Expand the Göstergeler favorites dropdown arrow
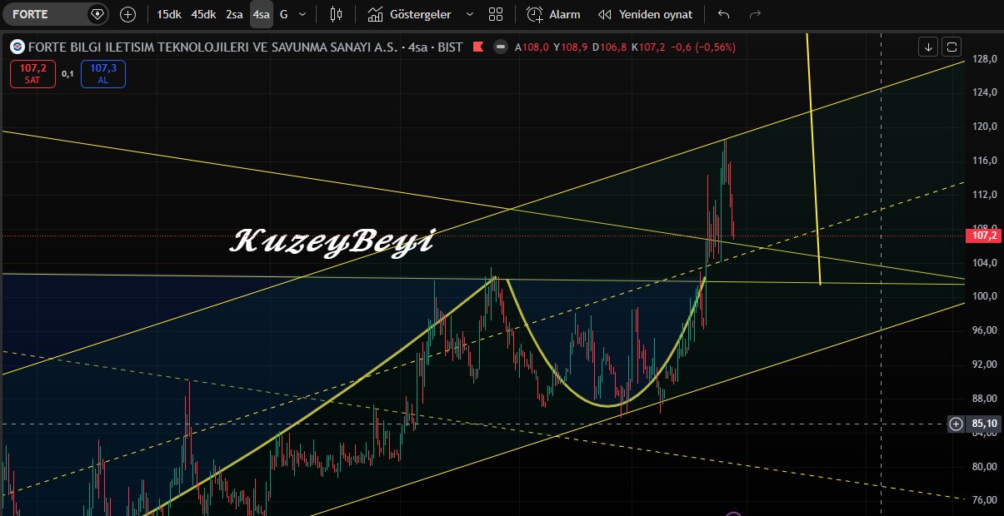This screenshot has height=516, width=1004. tap(470, 14)
